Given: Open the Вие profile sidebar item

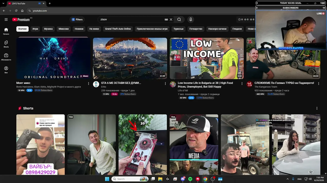Looking at the screenshot, I should click(6, 70).
